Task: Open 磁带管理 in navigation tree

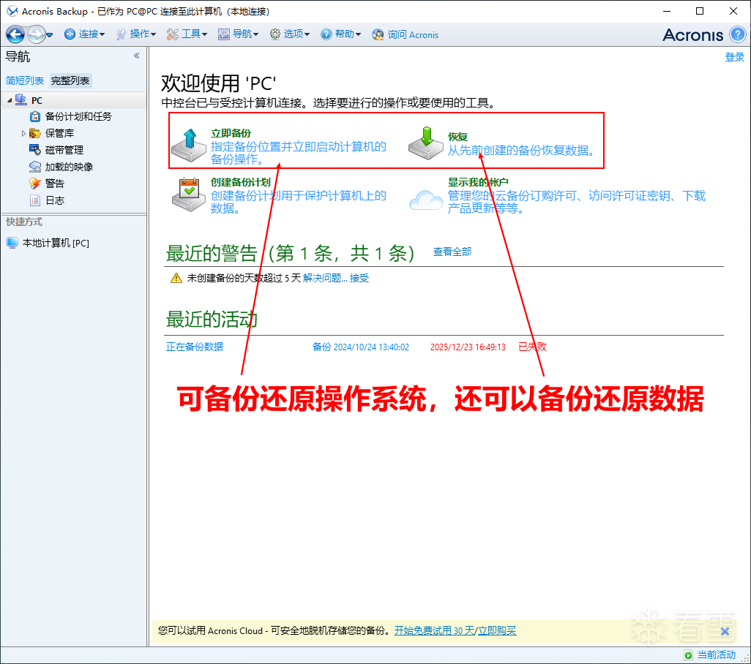Action: pyautogui.click(x=64, y=150)
